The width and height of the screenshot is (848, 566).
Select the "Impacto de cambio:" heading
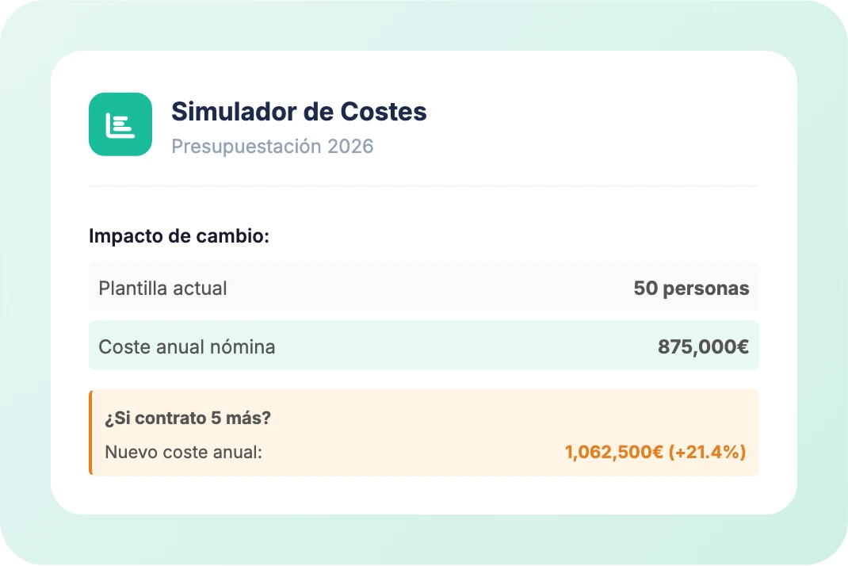(179, 236)
